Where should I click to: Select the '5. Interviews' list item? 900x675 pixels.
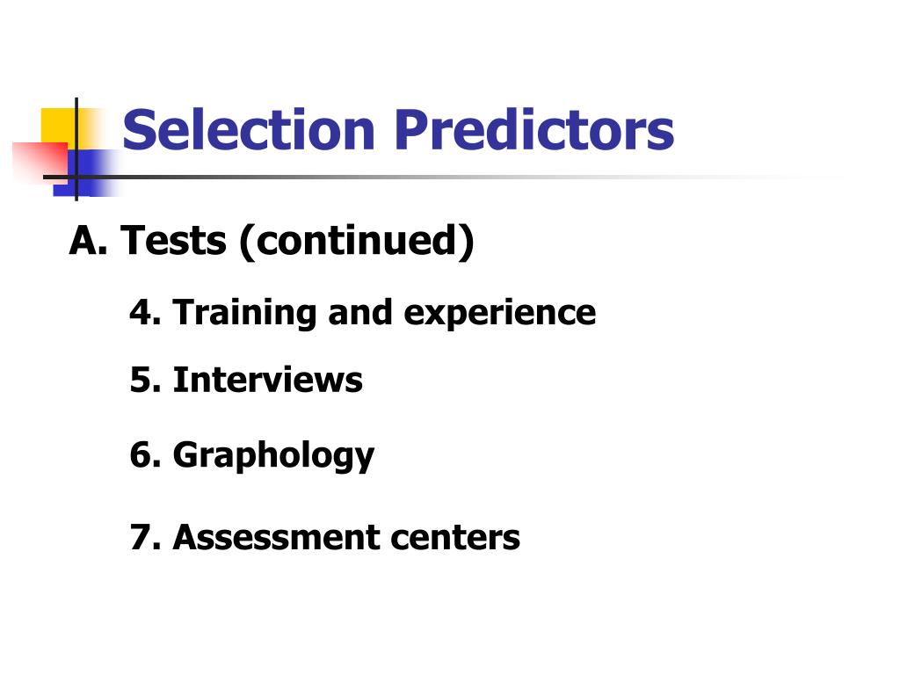point(246,380)
